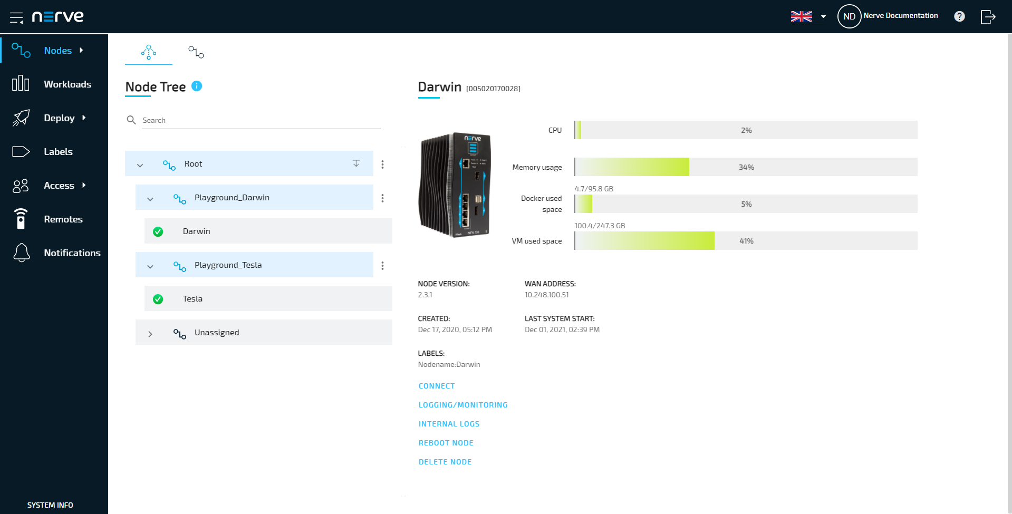Open Notifications via the bell icon
Viewport: 1012px width, 514px height.
[x=22, y=253]
